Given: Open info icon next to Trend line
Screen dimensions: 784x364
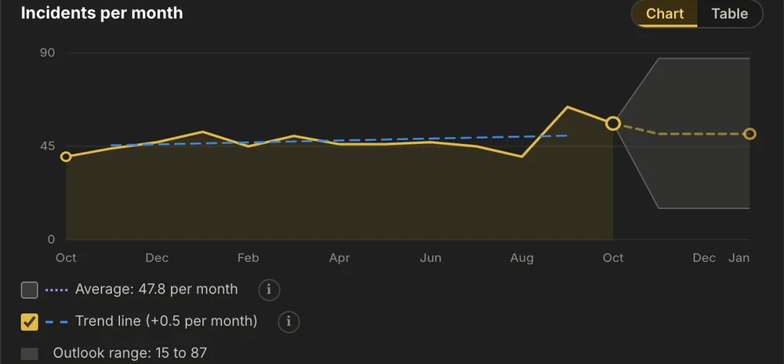Looking at the screenshot, I should pos(289,322).
